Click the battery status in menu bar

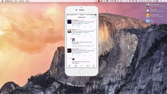156,1
